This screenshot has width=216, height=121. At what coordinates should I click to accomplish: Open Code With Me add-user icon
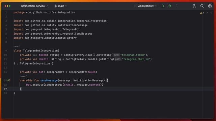pos(194,6)
